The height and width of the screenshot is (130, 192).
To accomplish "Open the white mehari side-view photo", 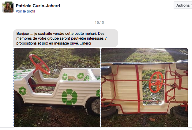I will tap(57, 88).
